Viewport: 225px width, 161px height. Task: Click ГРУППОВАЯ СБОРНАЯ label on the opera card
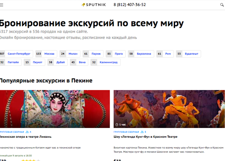[12, 132]
